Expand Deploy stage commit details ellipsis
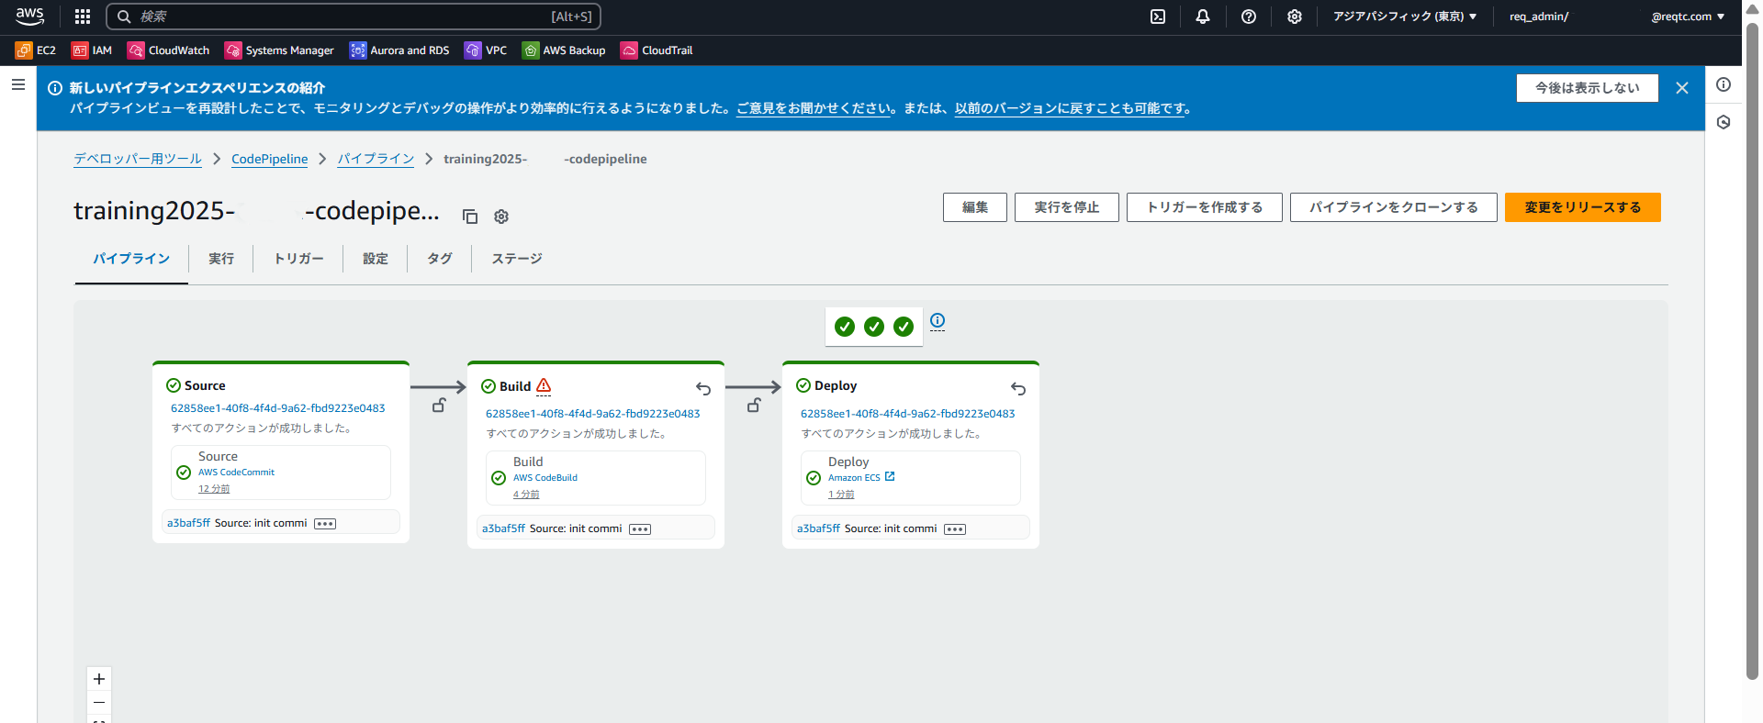 [x=955, y=529]
